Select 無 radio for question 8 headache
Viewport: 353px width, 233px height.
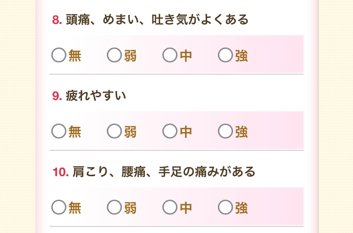tap(58, 55)
